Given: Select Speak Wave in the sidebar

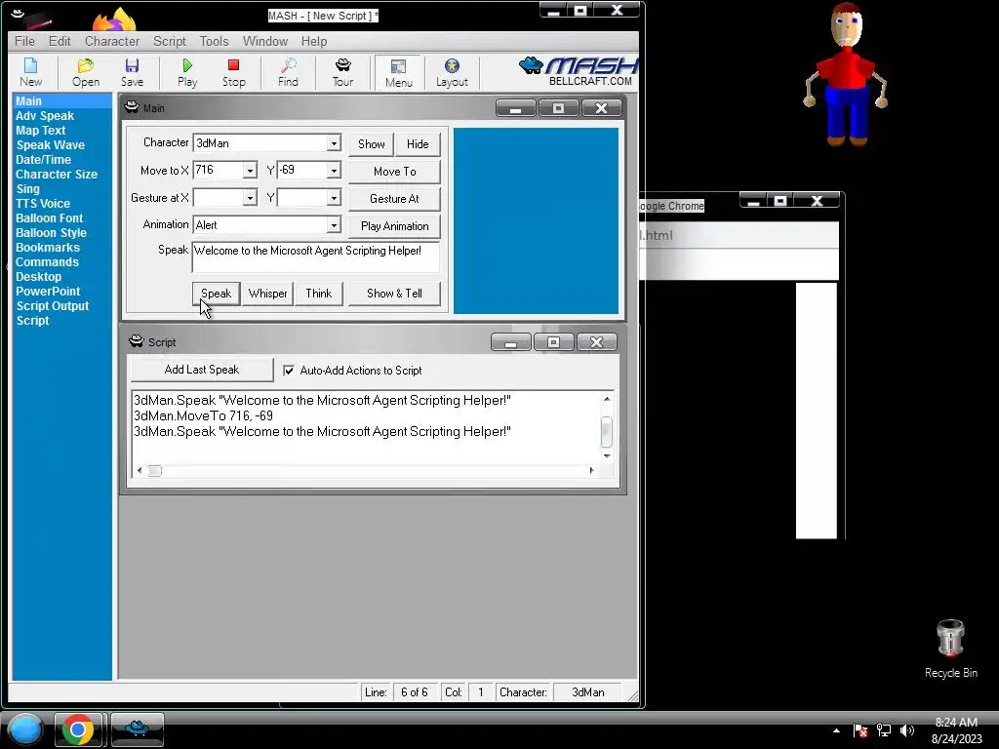Looking at the screenshot, I should pos(51,145).
